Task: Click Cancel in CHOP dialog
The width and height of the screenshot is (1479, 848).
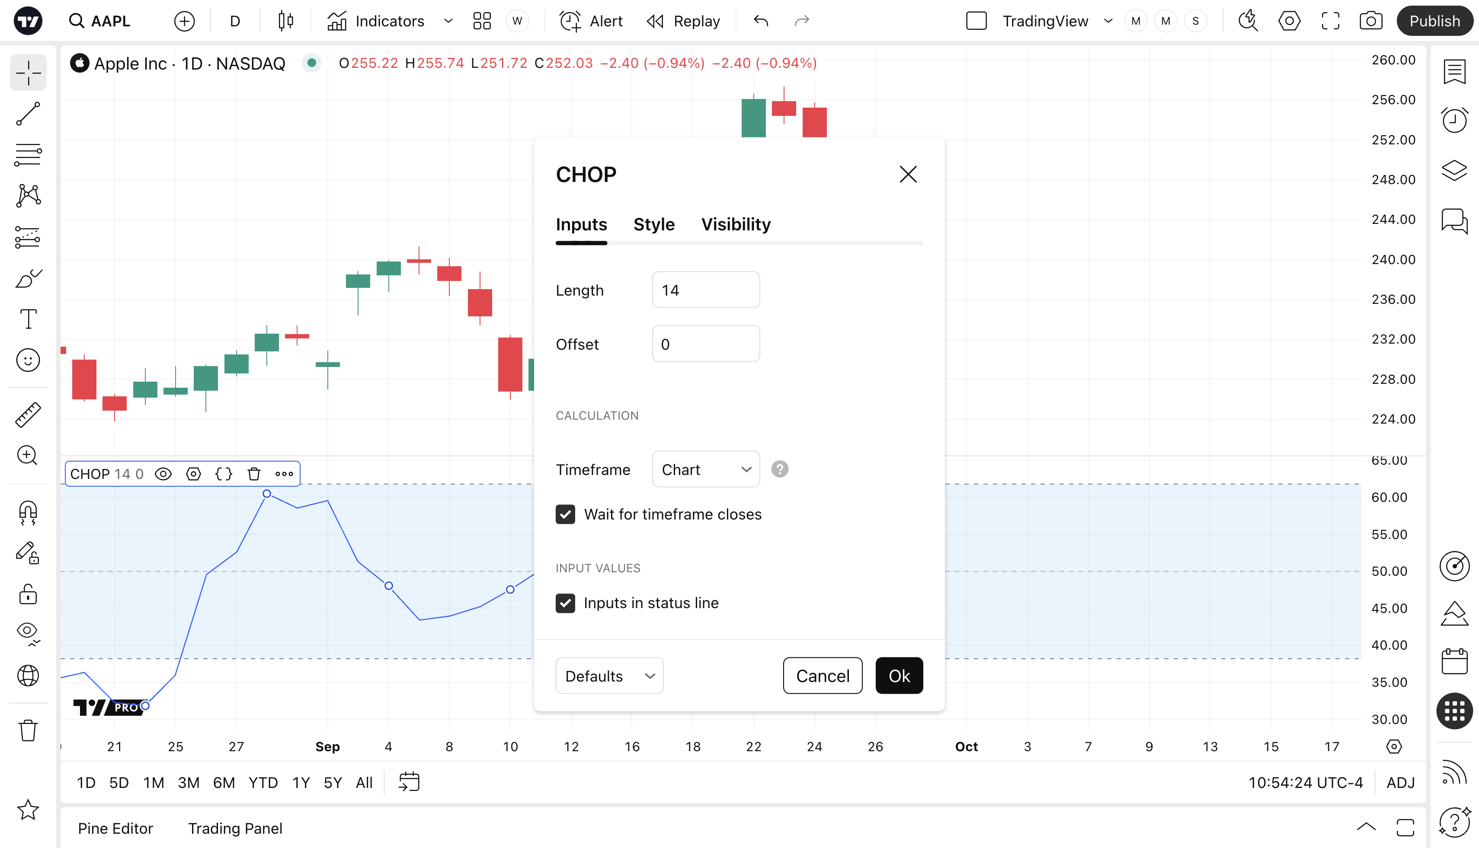Action: tap(822, 676)
